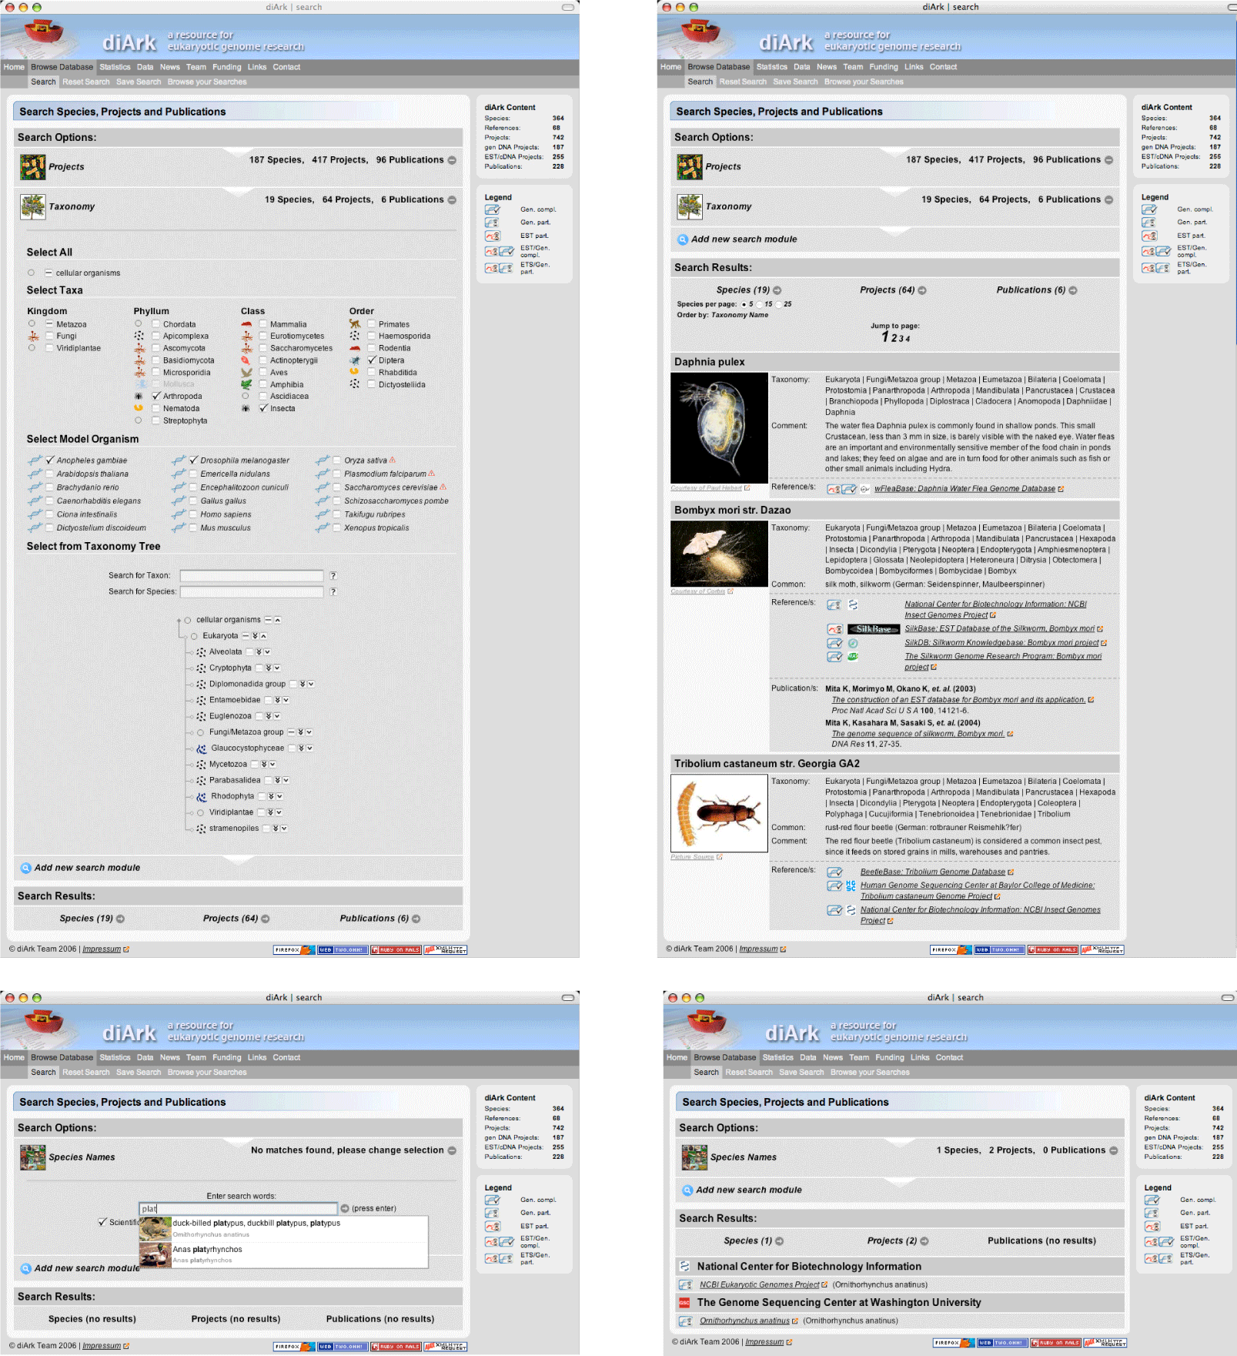Click the fish icon beside Actinopterygii
Viewport: 1237px width, 1356px height.
(x=246, y=360)
